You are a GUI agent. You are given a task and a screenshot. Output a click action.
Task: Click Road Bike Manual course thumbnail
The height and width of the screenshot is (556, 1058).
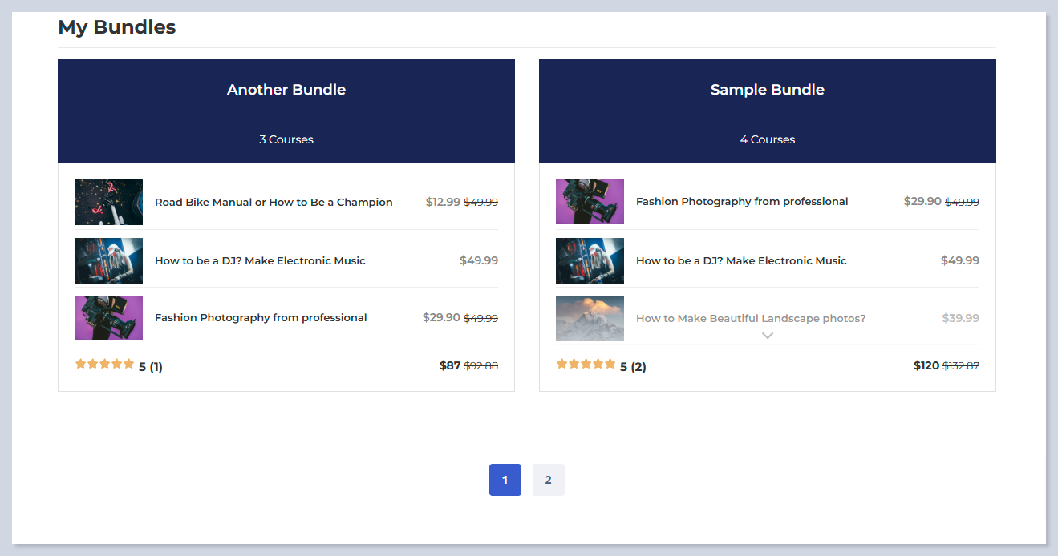108,202
